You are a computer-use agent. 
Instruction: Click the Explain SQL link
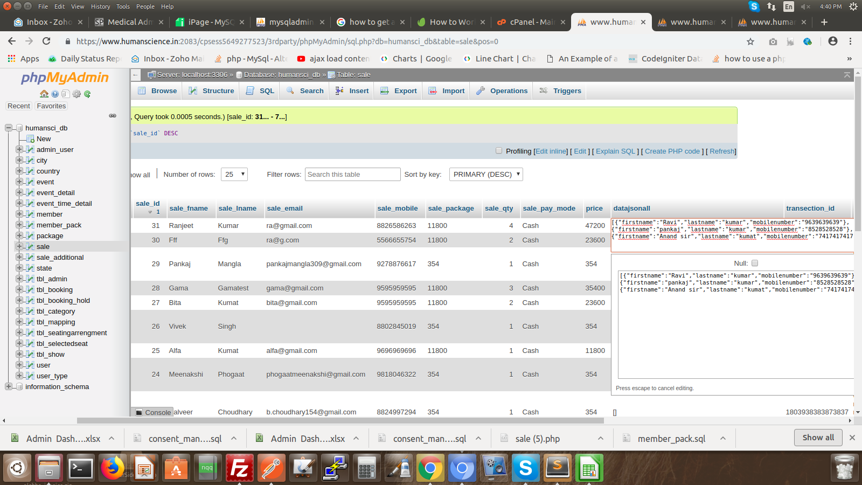click(616, 151)
